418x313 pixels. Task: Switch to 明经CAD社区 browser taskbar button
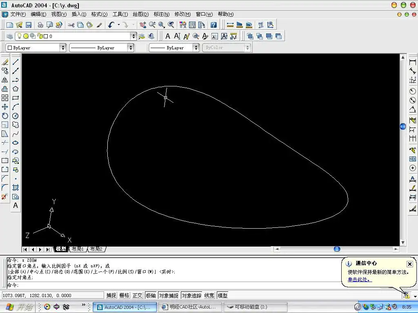pos(190,307)
